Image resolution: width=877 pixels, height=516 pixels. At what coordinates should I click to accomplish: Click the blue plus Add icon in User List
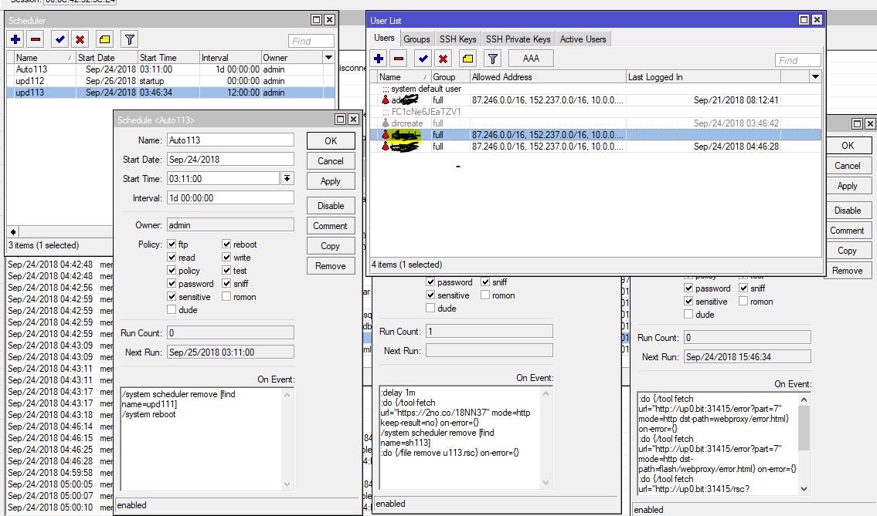pyautogui.click(x=379, y=59)
